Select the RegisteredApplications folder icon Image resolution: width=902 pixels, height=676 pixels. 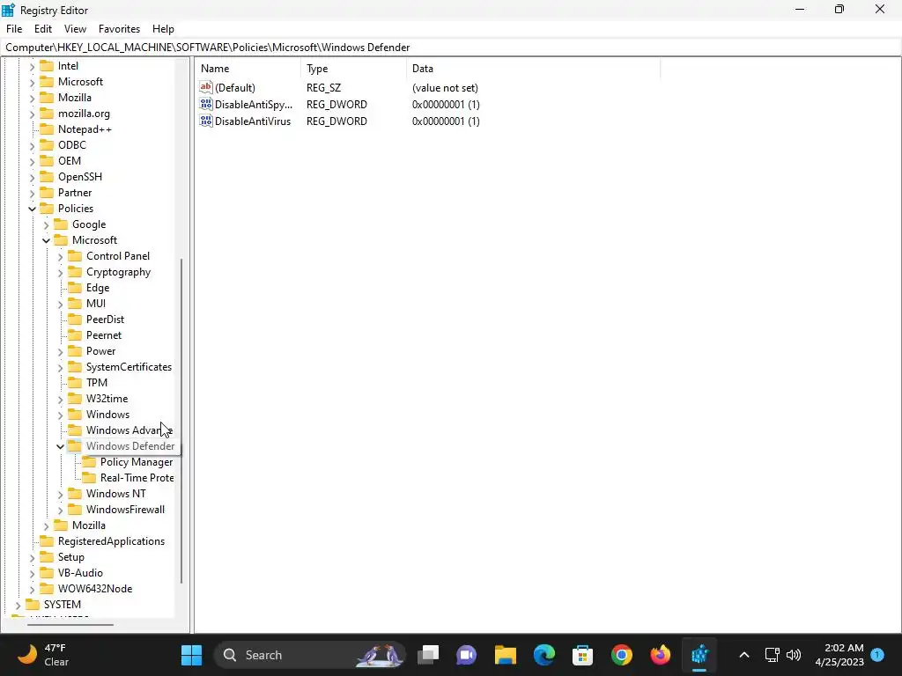(47, 541)
